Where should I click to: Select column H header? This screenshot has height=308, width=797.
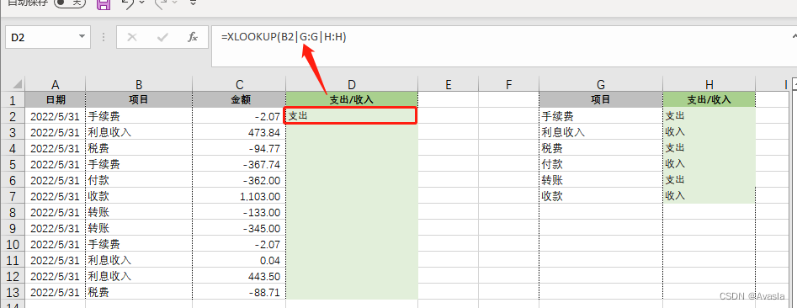click(709, 84)
